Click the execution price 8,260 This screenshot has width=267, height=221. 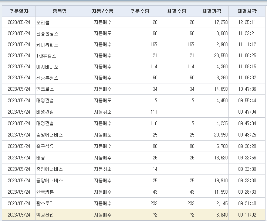pos(222,78)
